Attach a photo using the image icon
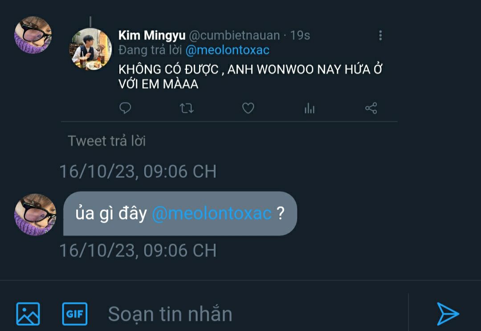 [28, 314]
